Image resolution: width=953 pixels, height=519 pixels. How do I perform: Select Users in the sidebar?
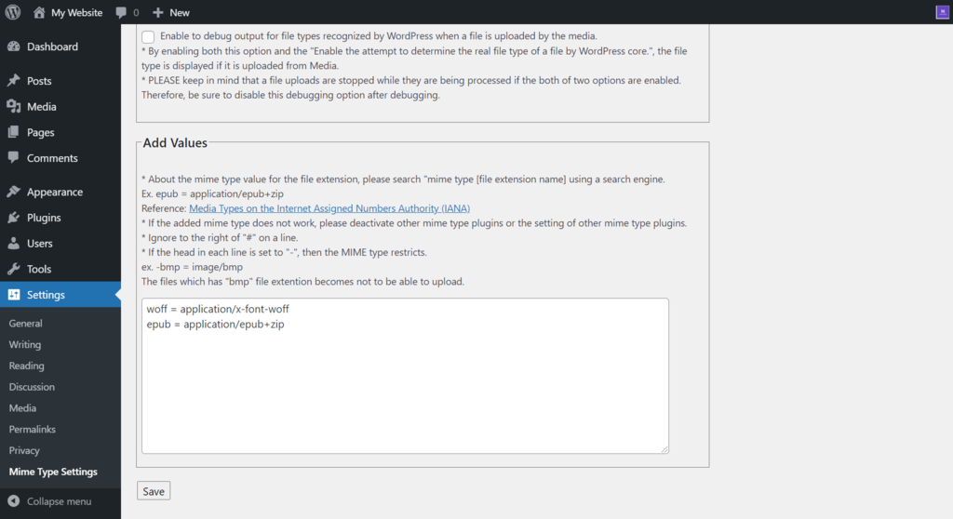click(x=40, y=244)
